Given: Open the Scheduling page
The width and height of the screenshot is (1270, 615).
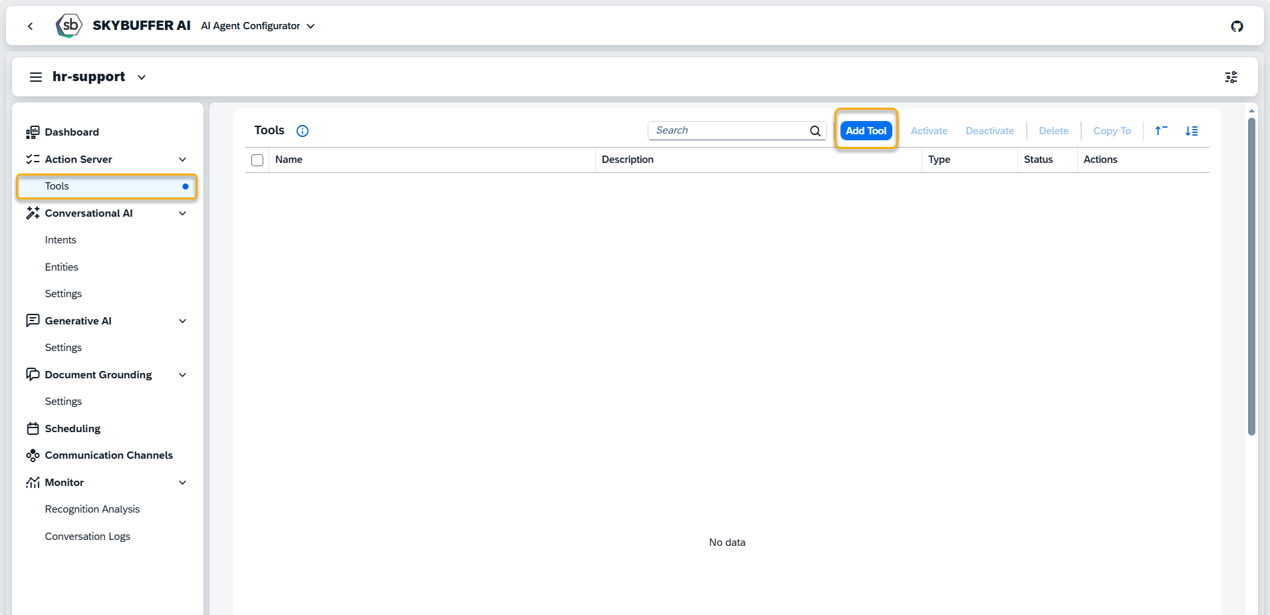Looking at the screenshot, I should (x=72, y=429).
